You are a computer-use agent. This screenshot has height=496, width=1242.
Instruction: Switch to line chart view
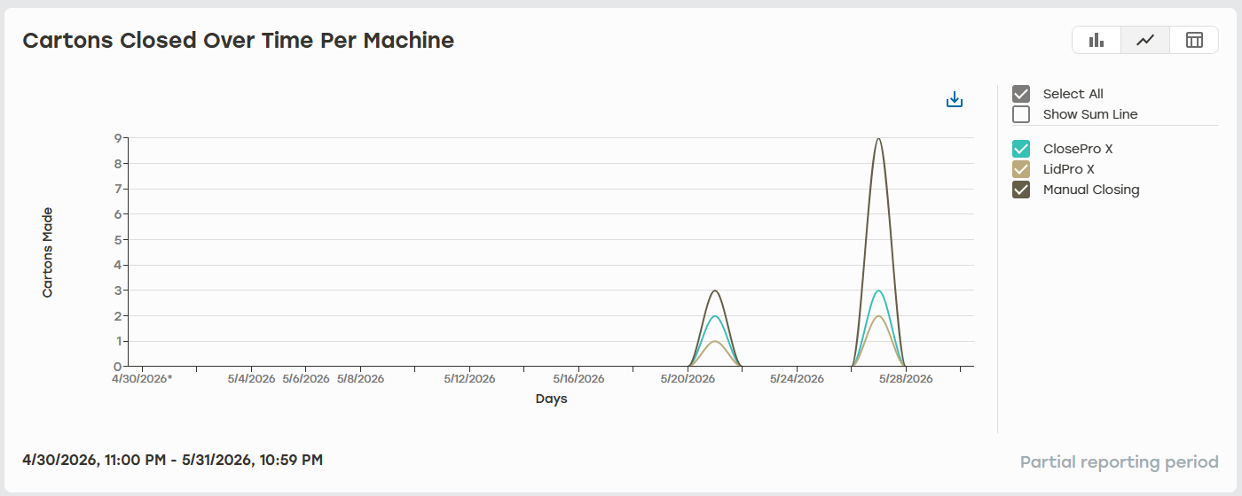pos(1145,40)
